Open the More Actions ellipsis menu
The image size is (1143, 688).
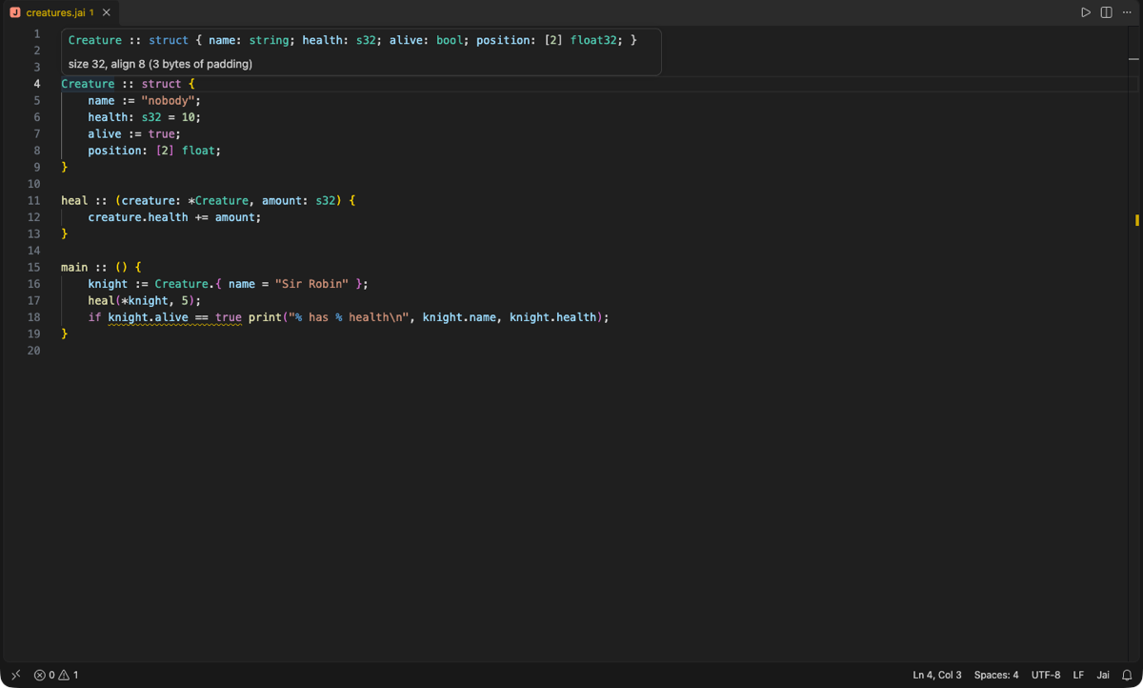[1127, 12]
